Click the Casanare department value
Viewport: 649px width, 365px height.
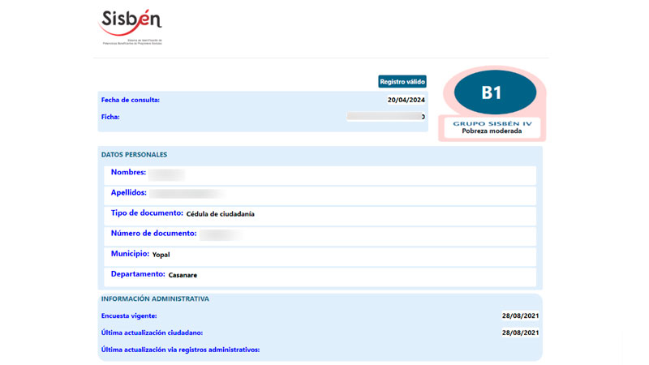[183, 275]
